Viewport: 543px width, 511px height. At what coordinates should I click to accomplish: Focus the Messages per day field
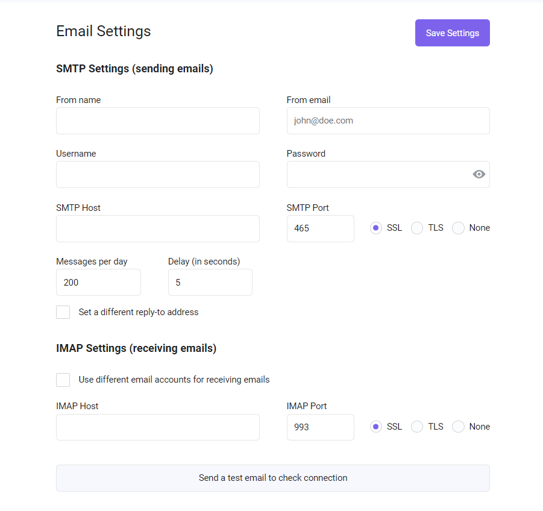pyautogui.click(x=98, y=283)
